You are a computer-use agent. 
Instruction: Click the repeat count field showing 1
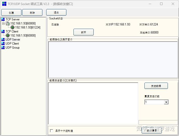[154, 102]
